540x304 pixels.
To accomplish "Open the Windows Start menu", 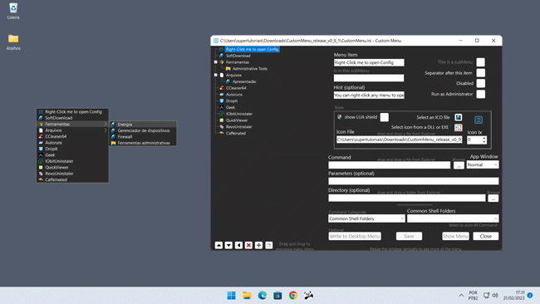I will [x=232, y=296].
